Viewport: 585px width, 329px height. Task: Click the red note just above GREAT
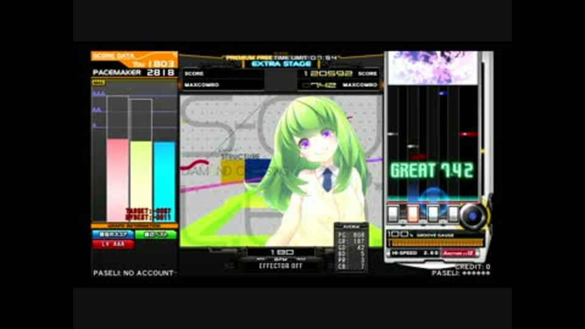420,157
